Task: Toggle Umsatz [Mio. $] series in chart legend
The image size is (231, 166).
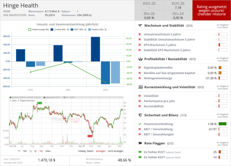Action: [60, 30]
